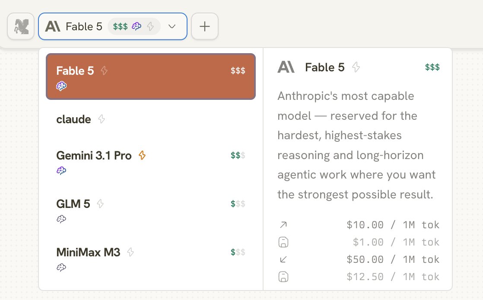Click the $1.00 / 1M tok price
The height and width of the screenshot is (300, 483).
[396, 242]
